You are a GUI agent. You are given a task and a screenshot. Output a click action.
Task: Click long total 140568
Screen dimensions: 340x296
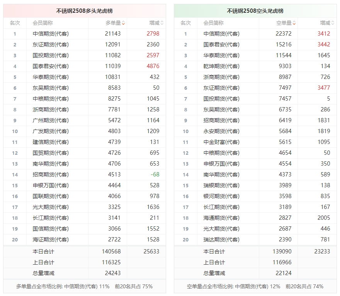[x=111, y=252]
